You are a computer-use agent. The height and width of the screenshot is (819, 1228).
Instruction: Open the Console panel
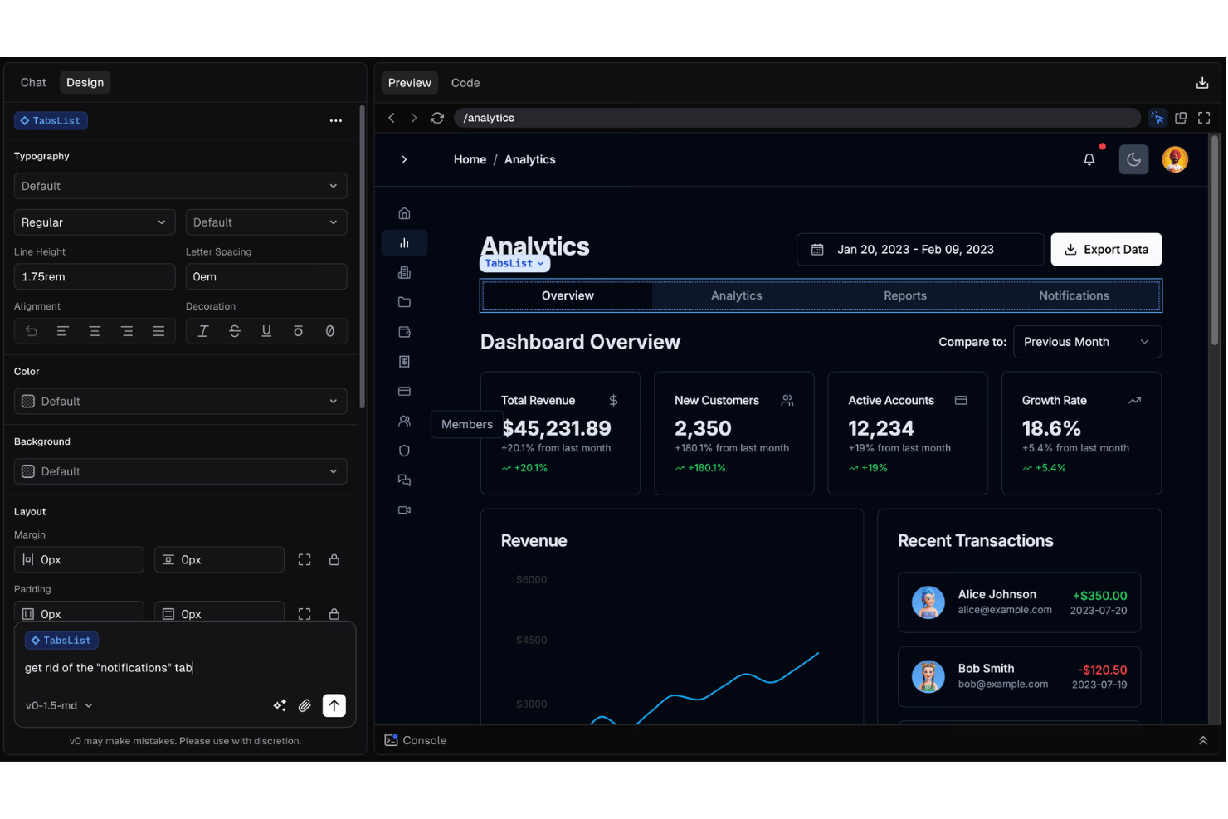click(x=416, y=740)
